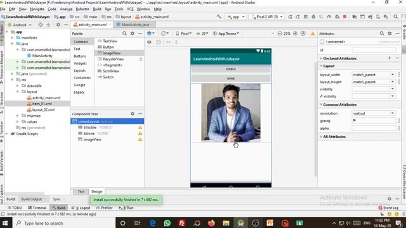Image resolution: width=406 pixels, height=228 pixels.
Task: Expand the drawable folder
Action: pos(18,85)
